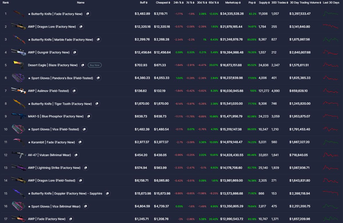This screenshot has width=343, height=223.
Task: Open Sport Gloves Vice Field-Tested listing
Action: click(53, 129)
